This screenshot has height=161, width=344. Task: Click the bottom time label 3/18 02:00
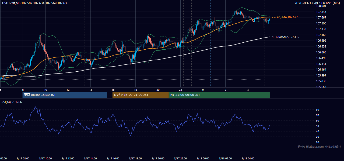[x=225, y=158]
